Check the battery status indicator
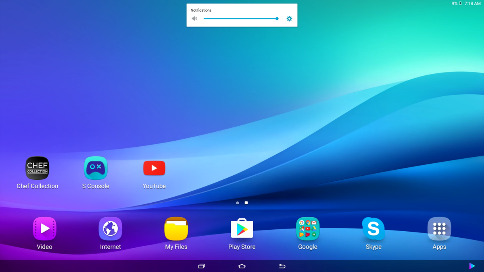Viewport: 484px width, 272px height. [x=461, y=3]
